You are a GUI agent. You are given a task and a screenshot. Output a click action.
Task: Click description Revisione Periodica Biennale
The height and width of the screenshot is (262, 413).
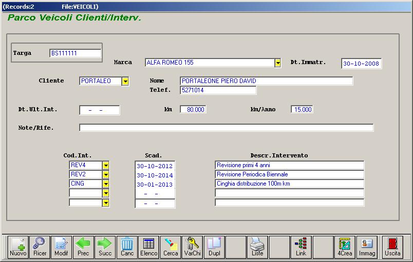290,174
